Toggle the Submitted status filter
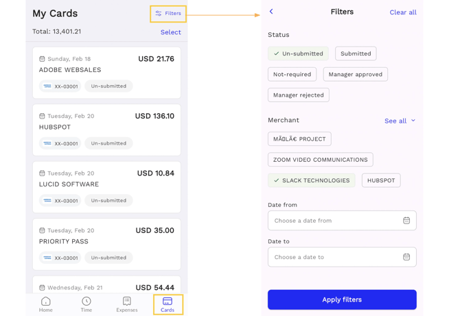The height and width of the screenshot is (316, 460). pyautogui.click(x=356, y=53)
